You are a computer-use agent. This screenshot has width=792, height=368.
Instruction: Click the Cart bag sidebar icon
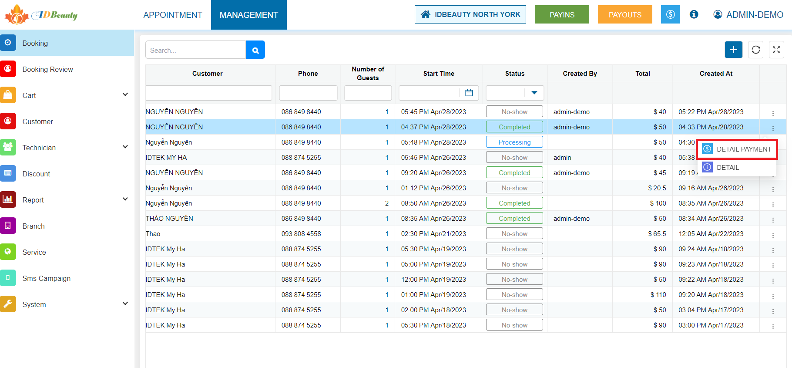click(x=8, y=95)
